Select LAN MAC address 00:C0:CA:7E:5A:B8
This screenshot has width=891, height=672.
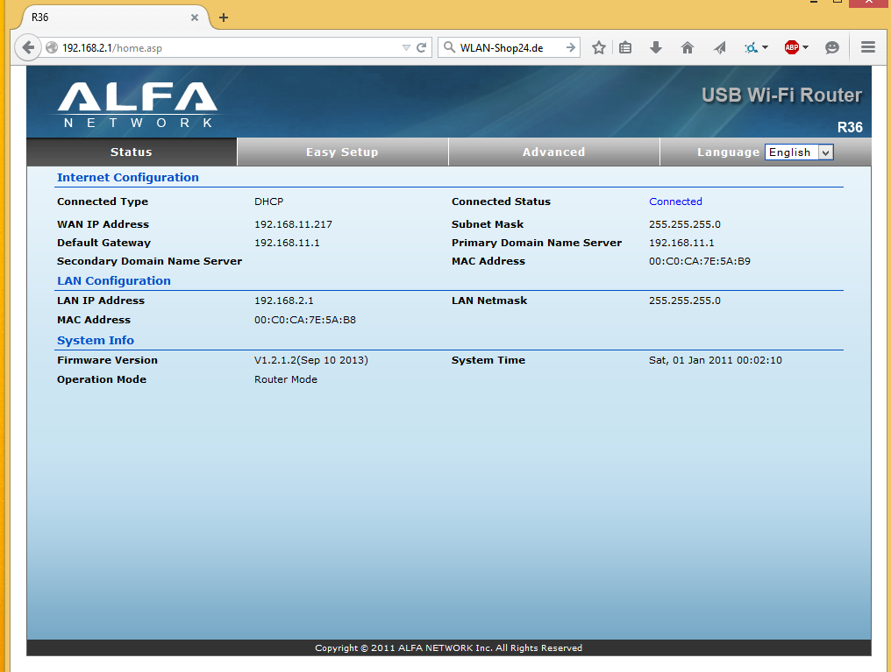pyautogui.click(x=305, y=320)
